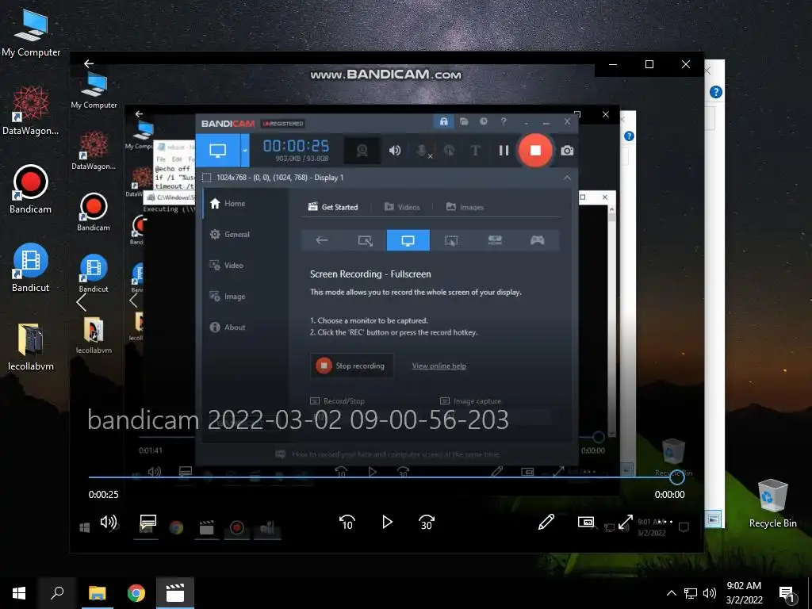Viewport: 812px width, 609px height.
Task: Select the rectangle area recording mode icon
Action: (x=365, y=240)
